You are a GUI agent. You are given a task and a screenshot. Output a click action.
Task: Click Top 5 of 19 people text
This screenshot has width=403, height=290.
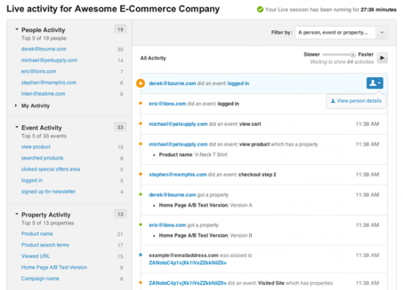(x=44, y=38)
